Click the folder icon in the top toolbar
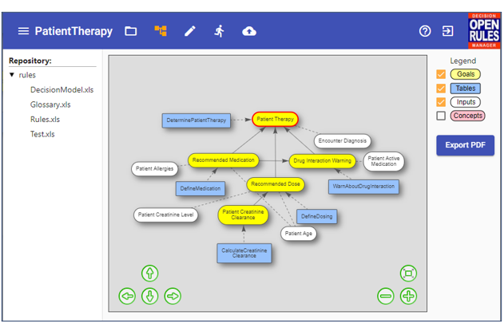504x323 pixels. click(x=131, y=31)
